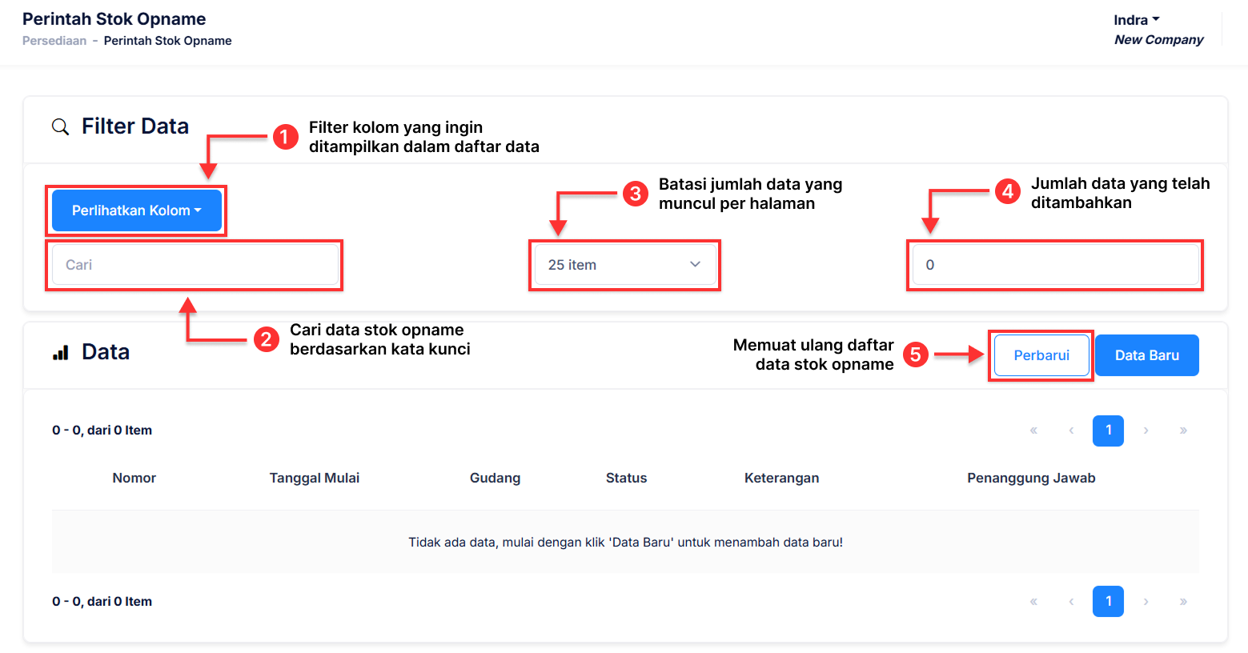The height and width of the screenshot is (653, 1248).
Task: Click the Perbarui refresh button
Action: coord(1041,355)
